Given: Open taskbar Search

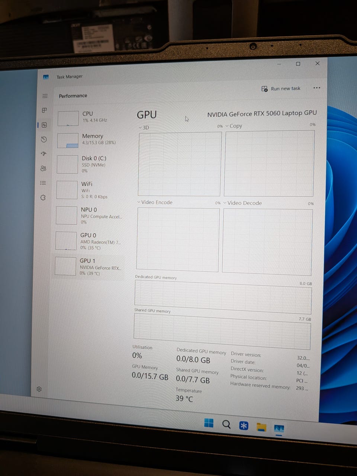Looking at the screenshot, I should [x=226, y=424].
